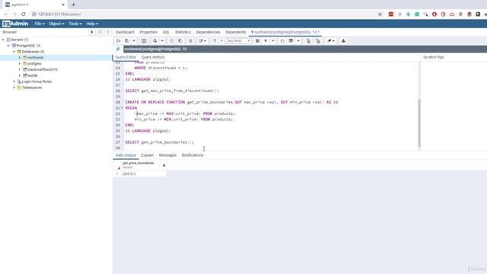Click the Download as CSV icon

coord(343,41)
